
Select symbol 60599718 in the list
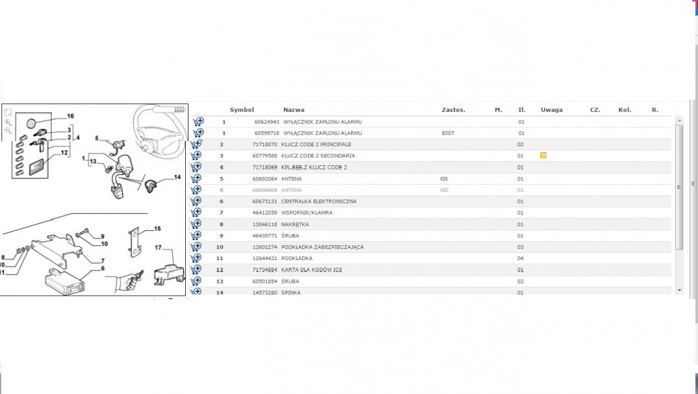click(266, 133)
